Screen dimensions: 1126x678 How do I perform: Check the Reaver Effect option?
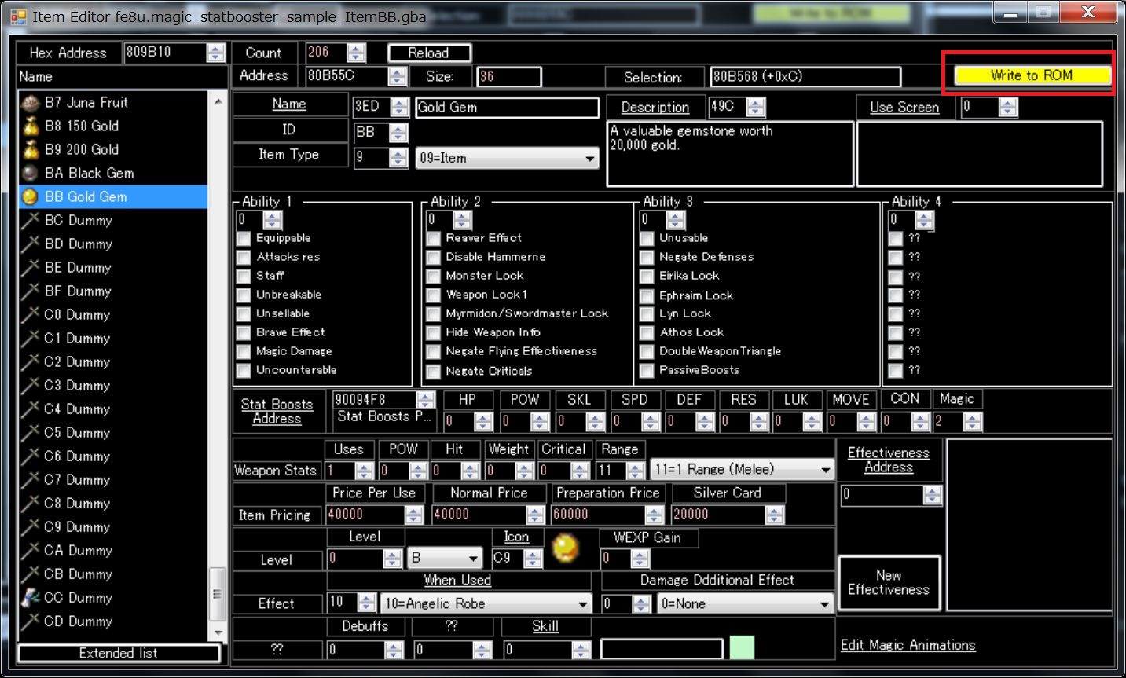pos(433,238)
